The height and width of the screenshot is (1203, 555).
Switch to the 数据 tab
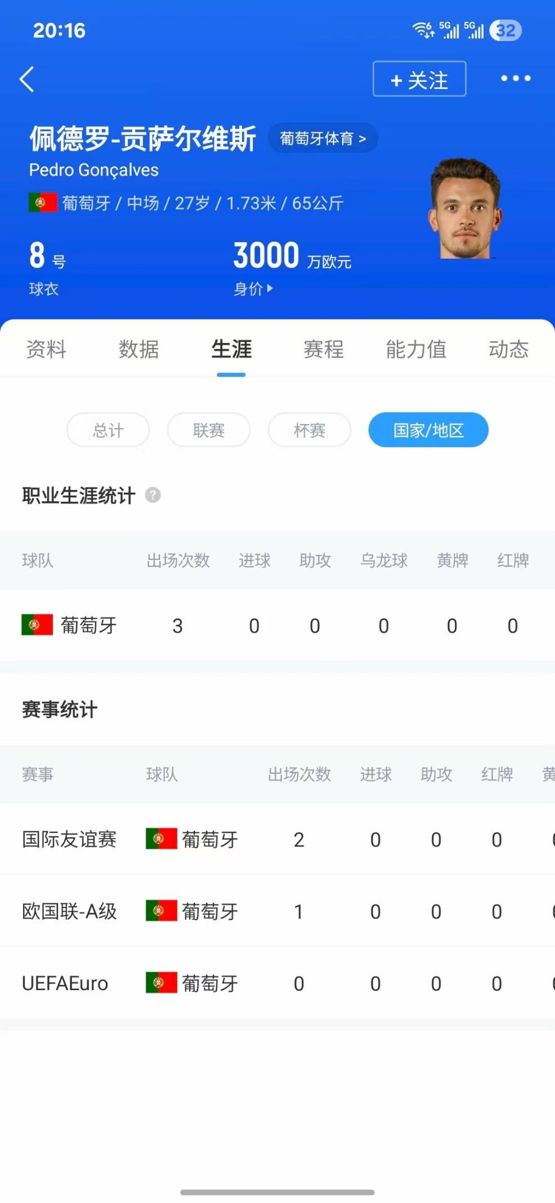pyautogui.click(x=138, y=349)
